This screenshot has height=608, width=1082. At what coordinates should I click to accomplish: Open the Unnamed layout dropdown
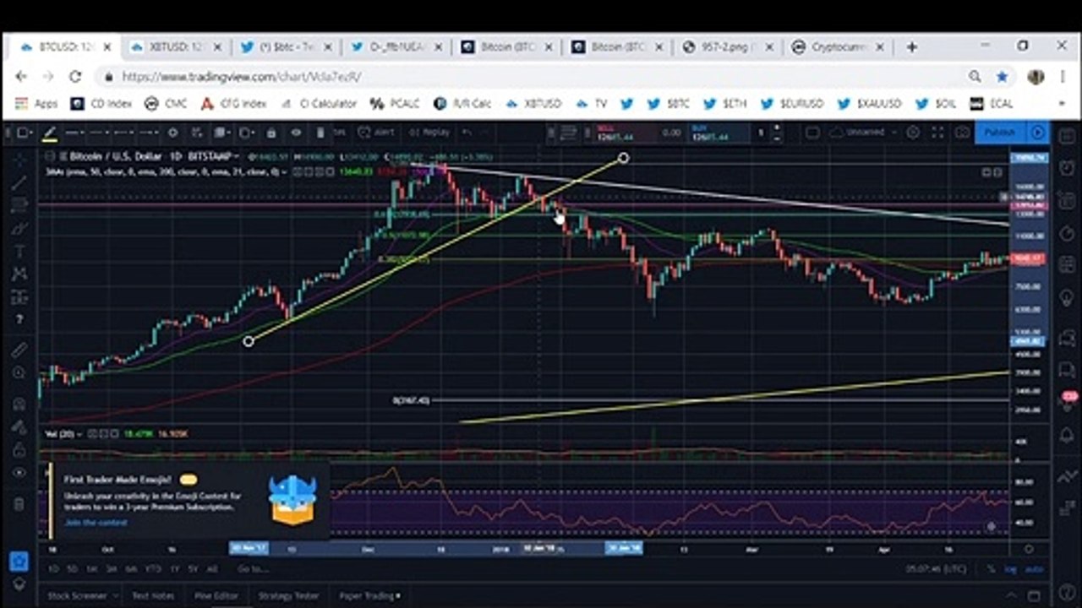click(x=865, y=133)
